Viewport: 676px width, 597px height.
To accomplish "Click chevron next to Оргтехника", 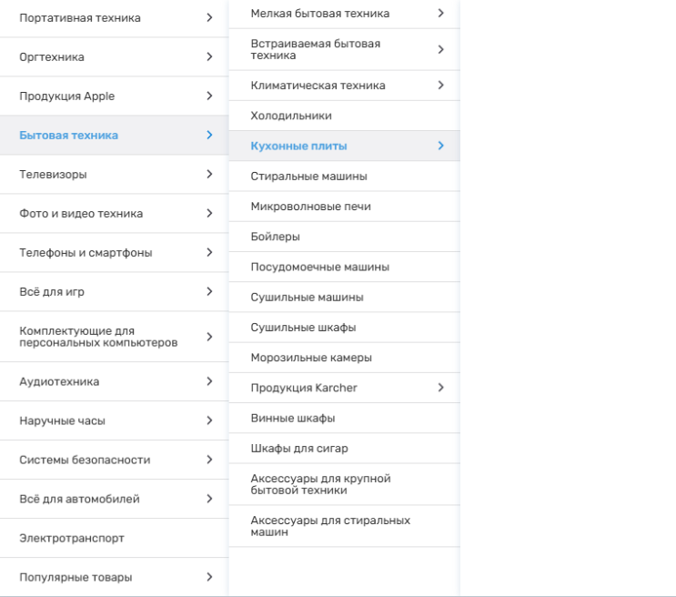I will 209,56.
